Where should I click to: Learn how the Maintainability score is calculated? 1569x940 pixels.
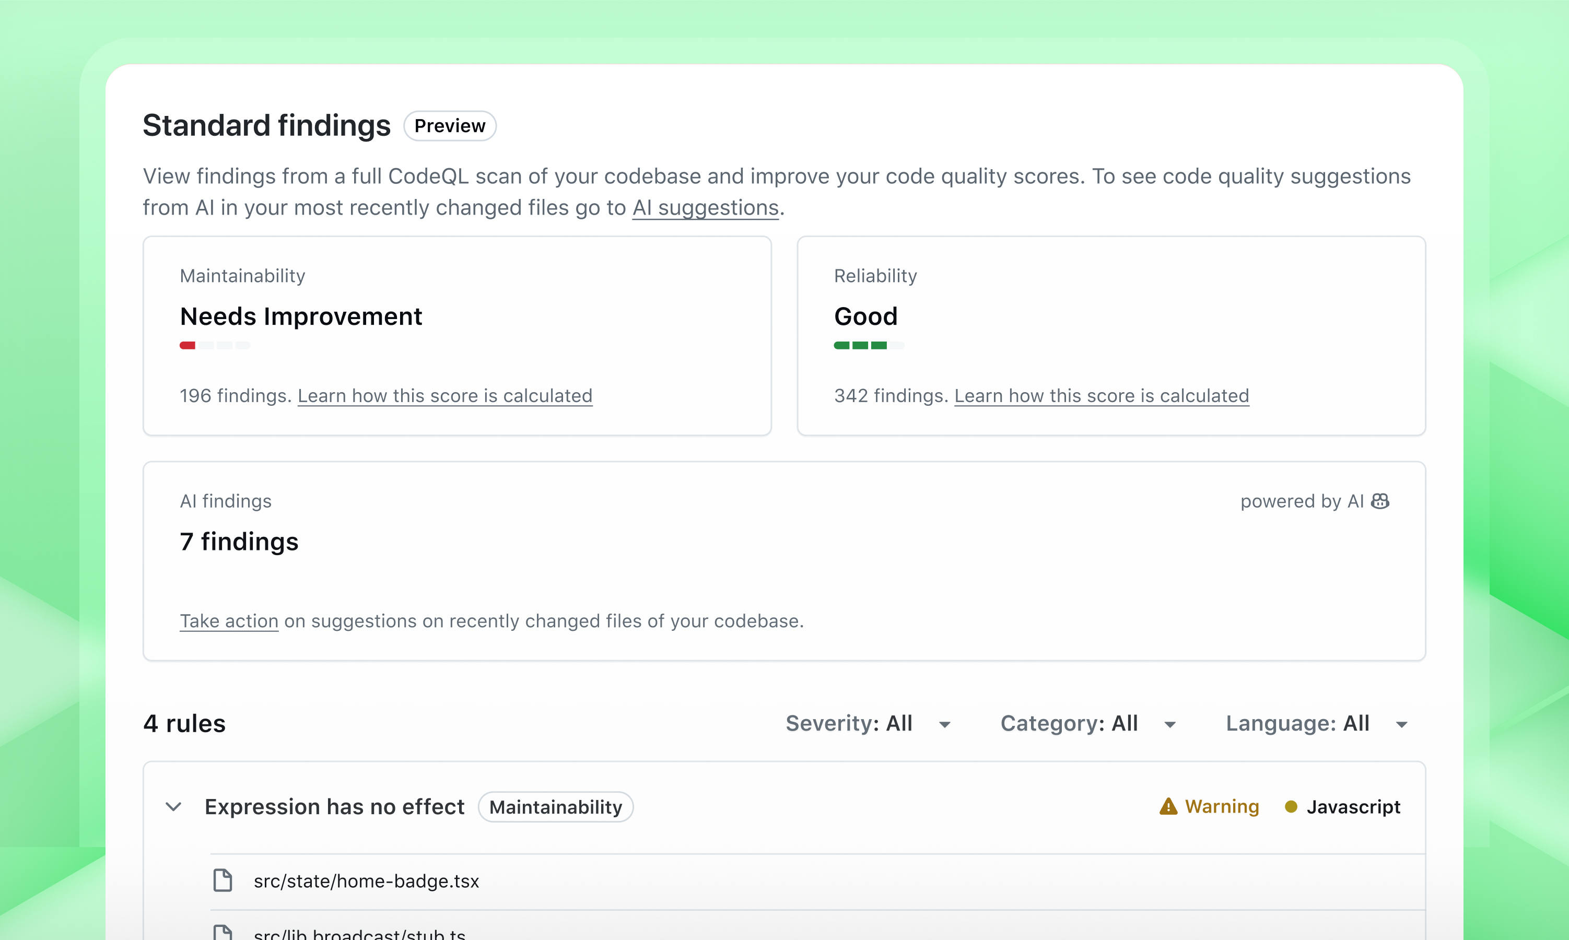click(446, 395)
